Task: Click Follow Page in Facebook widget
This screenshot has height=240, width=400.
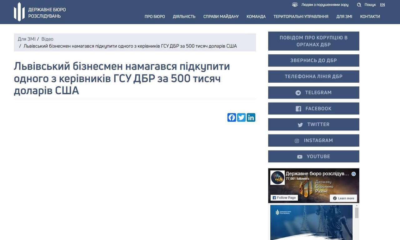Action: click(284, 198)
